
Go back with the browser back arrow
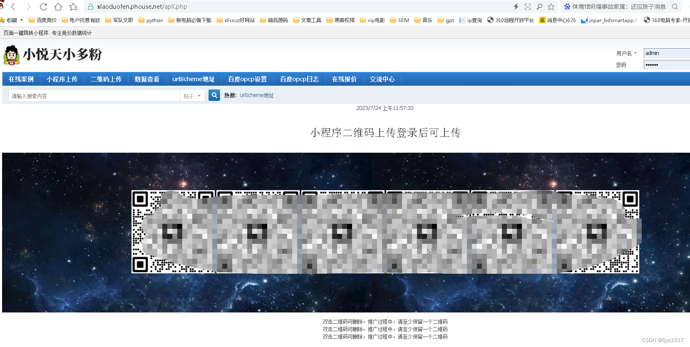coord(13,7)
